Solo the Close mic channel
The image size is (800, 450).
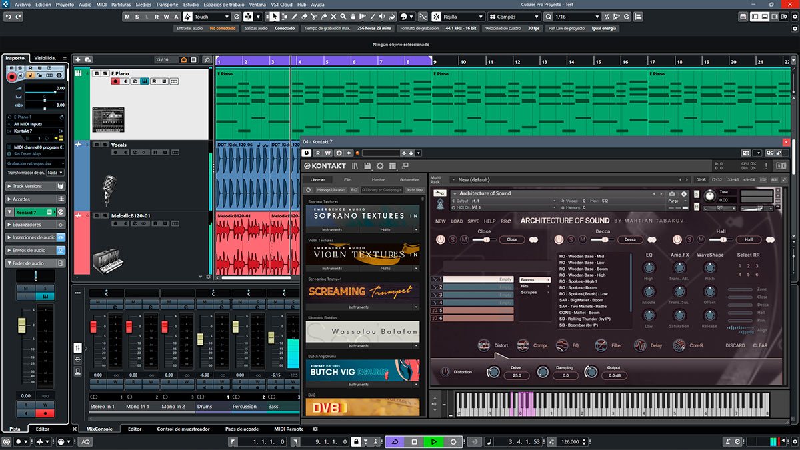pos(453,239)
